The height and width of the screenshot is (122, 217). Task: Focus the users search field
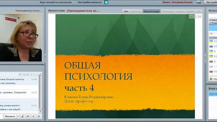[213, 16]
